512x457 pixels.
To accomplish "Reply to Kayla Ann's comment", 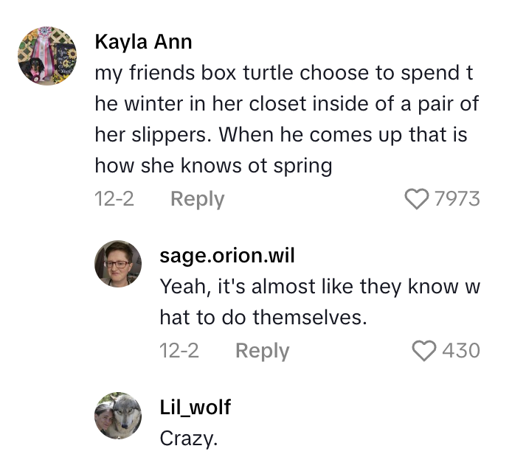I will (197, 198).
